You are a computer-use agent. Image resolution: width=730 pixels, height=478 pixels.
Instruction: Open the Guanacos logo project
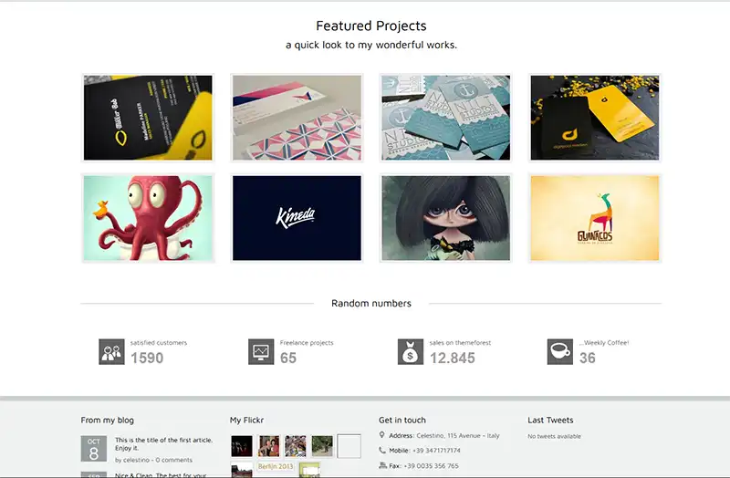[595, 218]
